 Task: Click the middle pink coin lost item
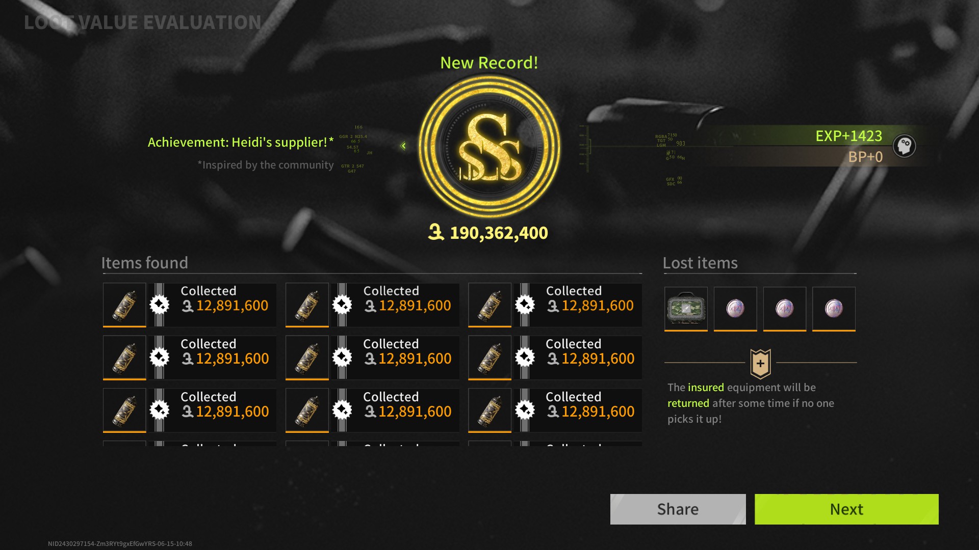[785, 309]
